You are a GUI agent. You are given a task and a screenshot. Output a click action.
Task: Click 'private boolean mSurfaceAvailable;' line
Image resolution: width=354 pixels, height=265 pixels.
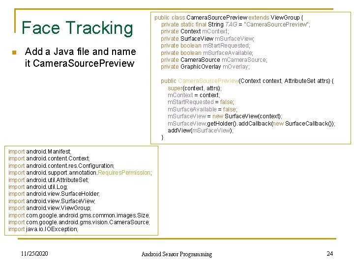click(207, 53)
